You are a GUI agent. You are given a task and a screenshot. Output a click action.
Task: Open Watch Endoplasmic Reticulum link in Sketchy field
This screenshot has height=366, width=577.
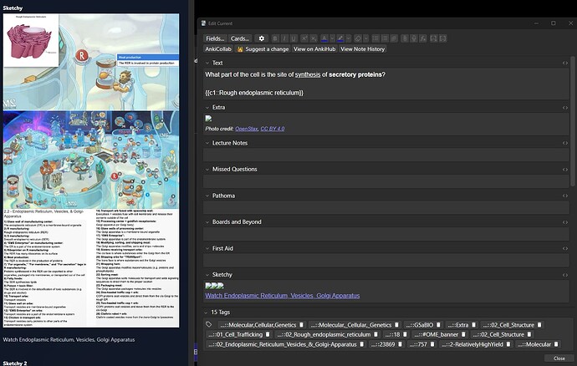(x=283, y=296)
